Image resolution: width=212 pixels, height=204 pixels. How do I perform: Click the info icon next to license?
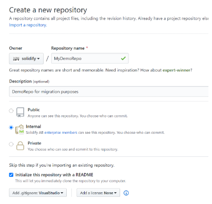tap(126, 193)
